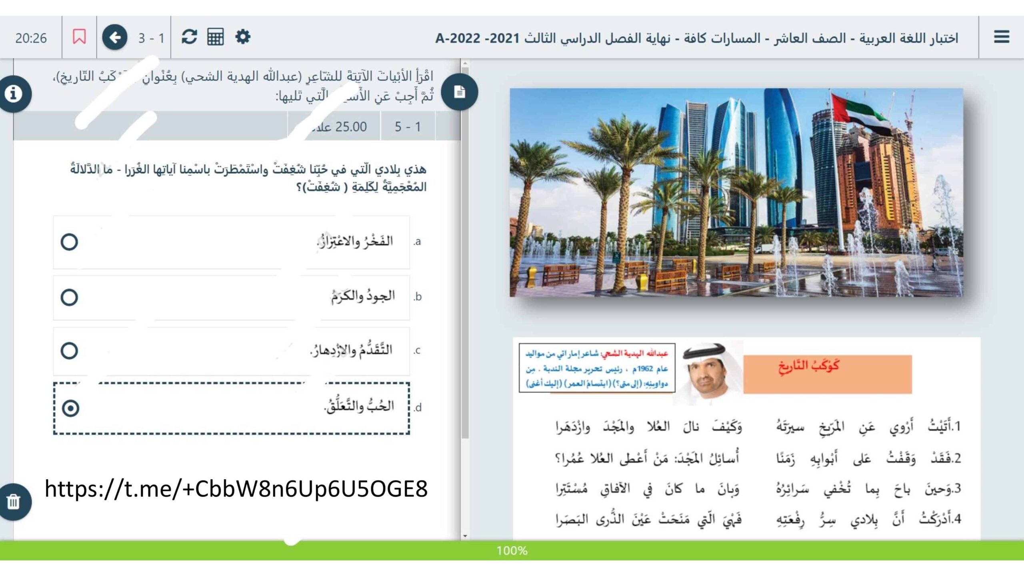
Task: Open the settings gear icon
Action: click(x=243, y=37)
